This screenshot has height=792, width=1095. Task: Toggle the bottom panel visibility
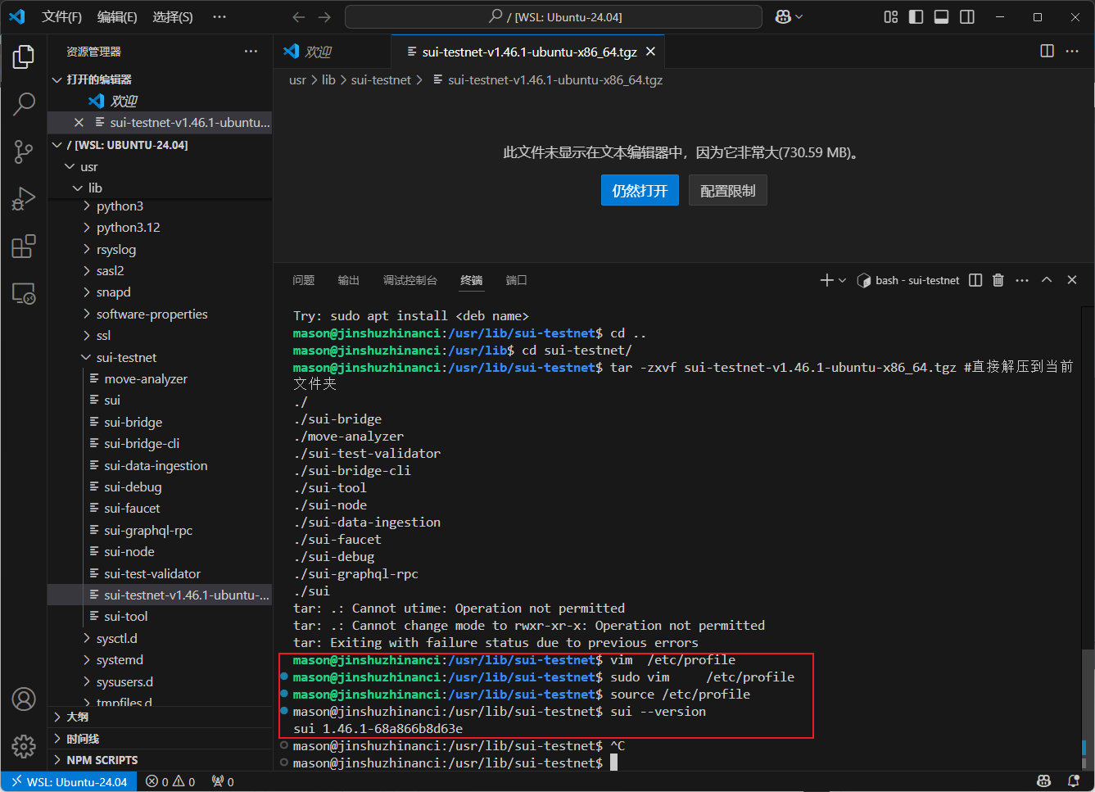pyautogui.click(x=942, y=17)
